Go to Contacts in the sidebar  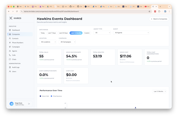[x=15, y=38]
